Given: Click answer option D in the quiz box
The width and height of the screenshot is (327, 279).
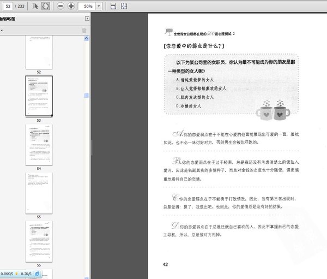Looking at the screenshot, I should coord(189,106).
